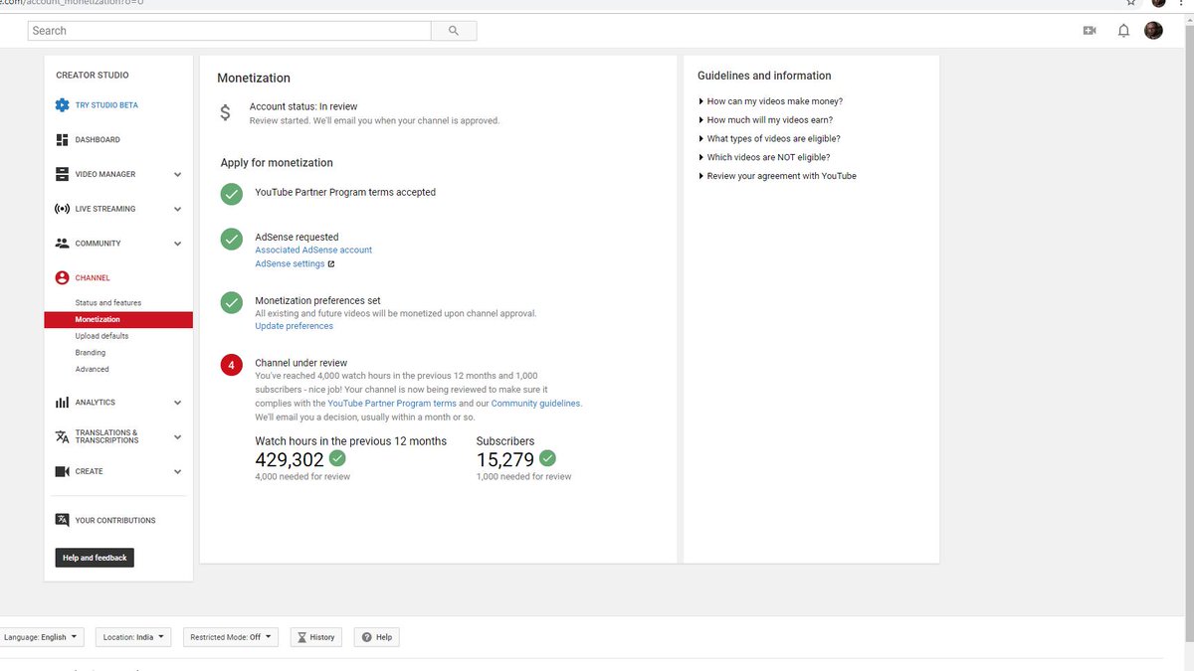Viewport: 1194px width, 671px height.
Task: Click the external link icon beside AdSense settings
Action: click(331, 264)
